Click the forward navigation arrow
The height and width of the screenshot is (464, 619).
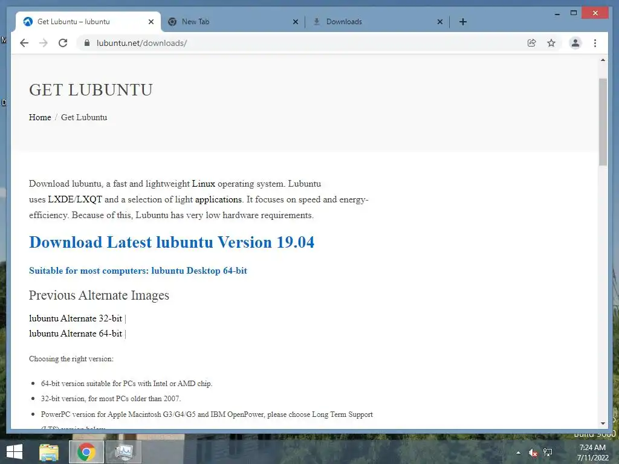point(44,43)
